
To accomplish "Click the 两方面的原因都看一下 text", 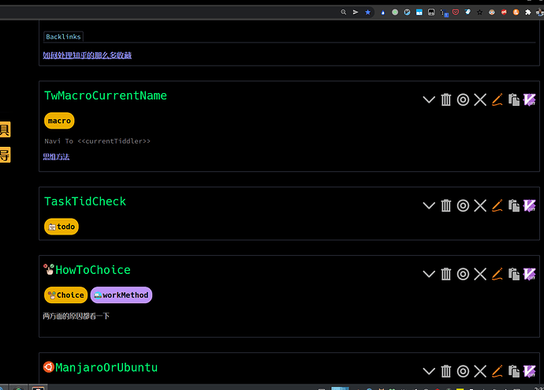I will point(76,316).
